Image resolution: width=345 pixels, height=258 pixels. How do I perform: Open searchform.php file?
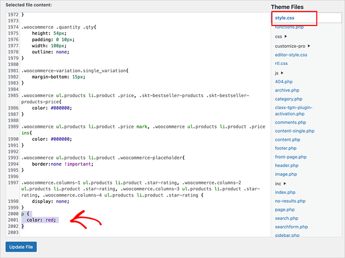tap(292, 227)
